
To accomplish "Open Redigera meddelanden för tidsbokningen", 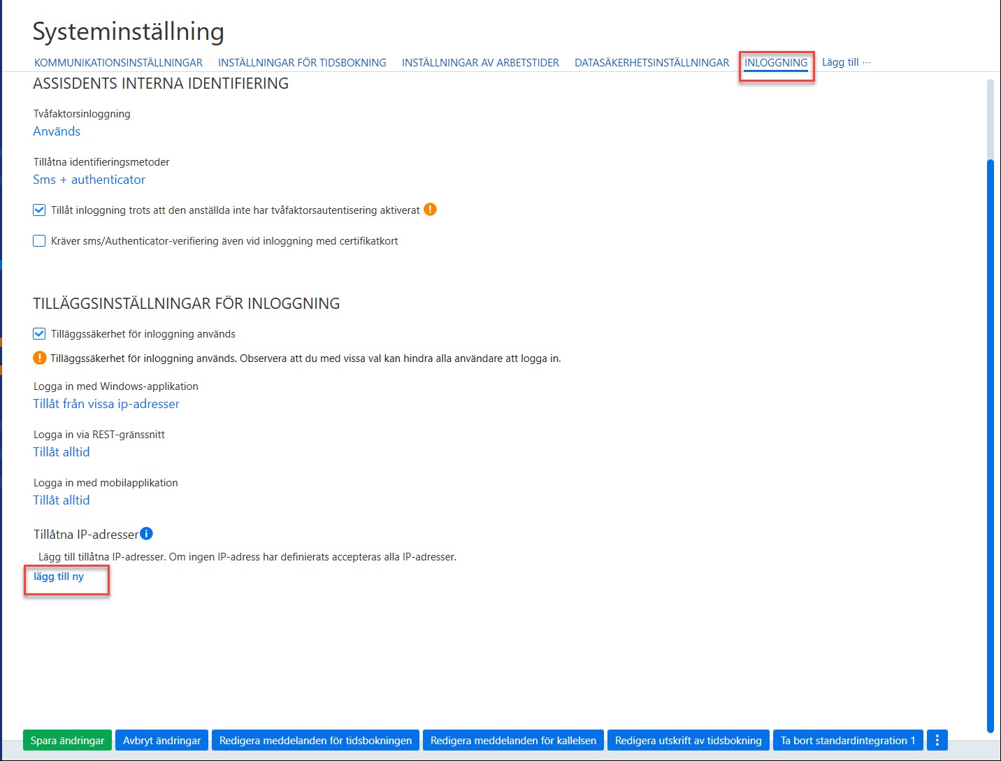I will [315, 740].
